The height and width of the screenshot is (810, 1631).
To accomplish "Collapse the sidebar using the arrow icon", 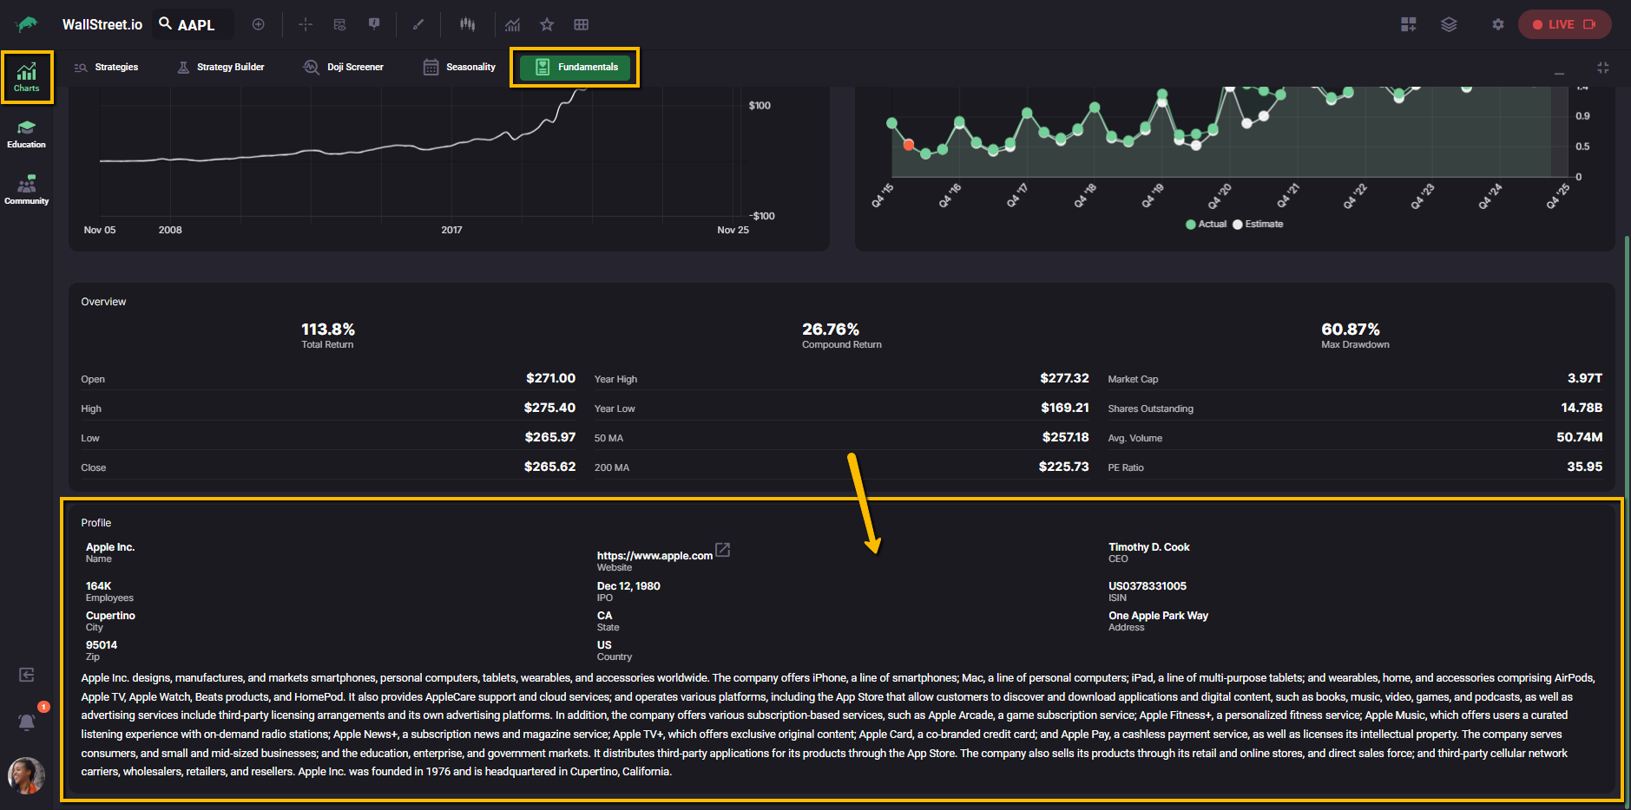I will point(27,675).
